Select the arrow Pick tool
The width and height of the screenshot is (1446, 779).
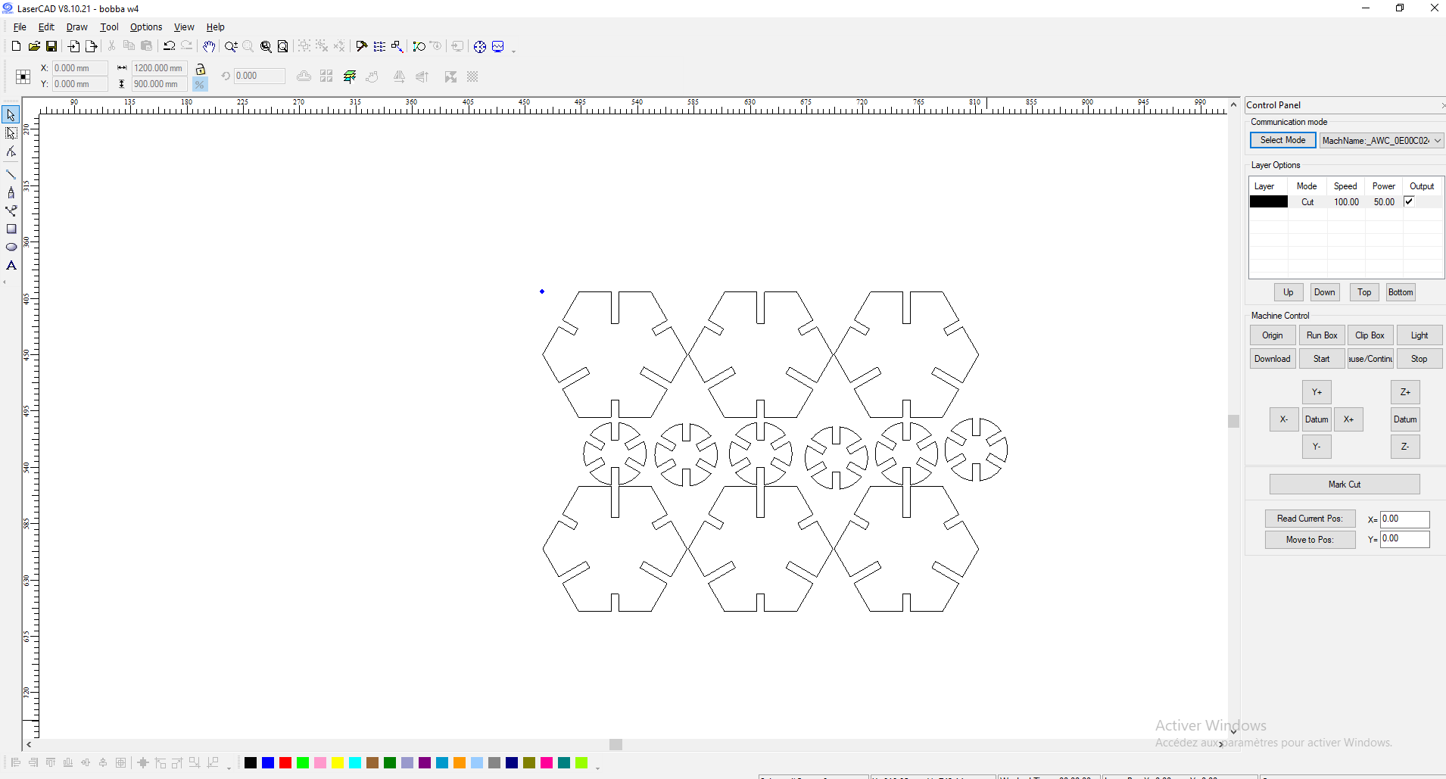(x=11, y=115)
